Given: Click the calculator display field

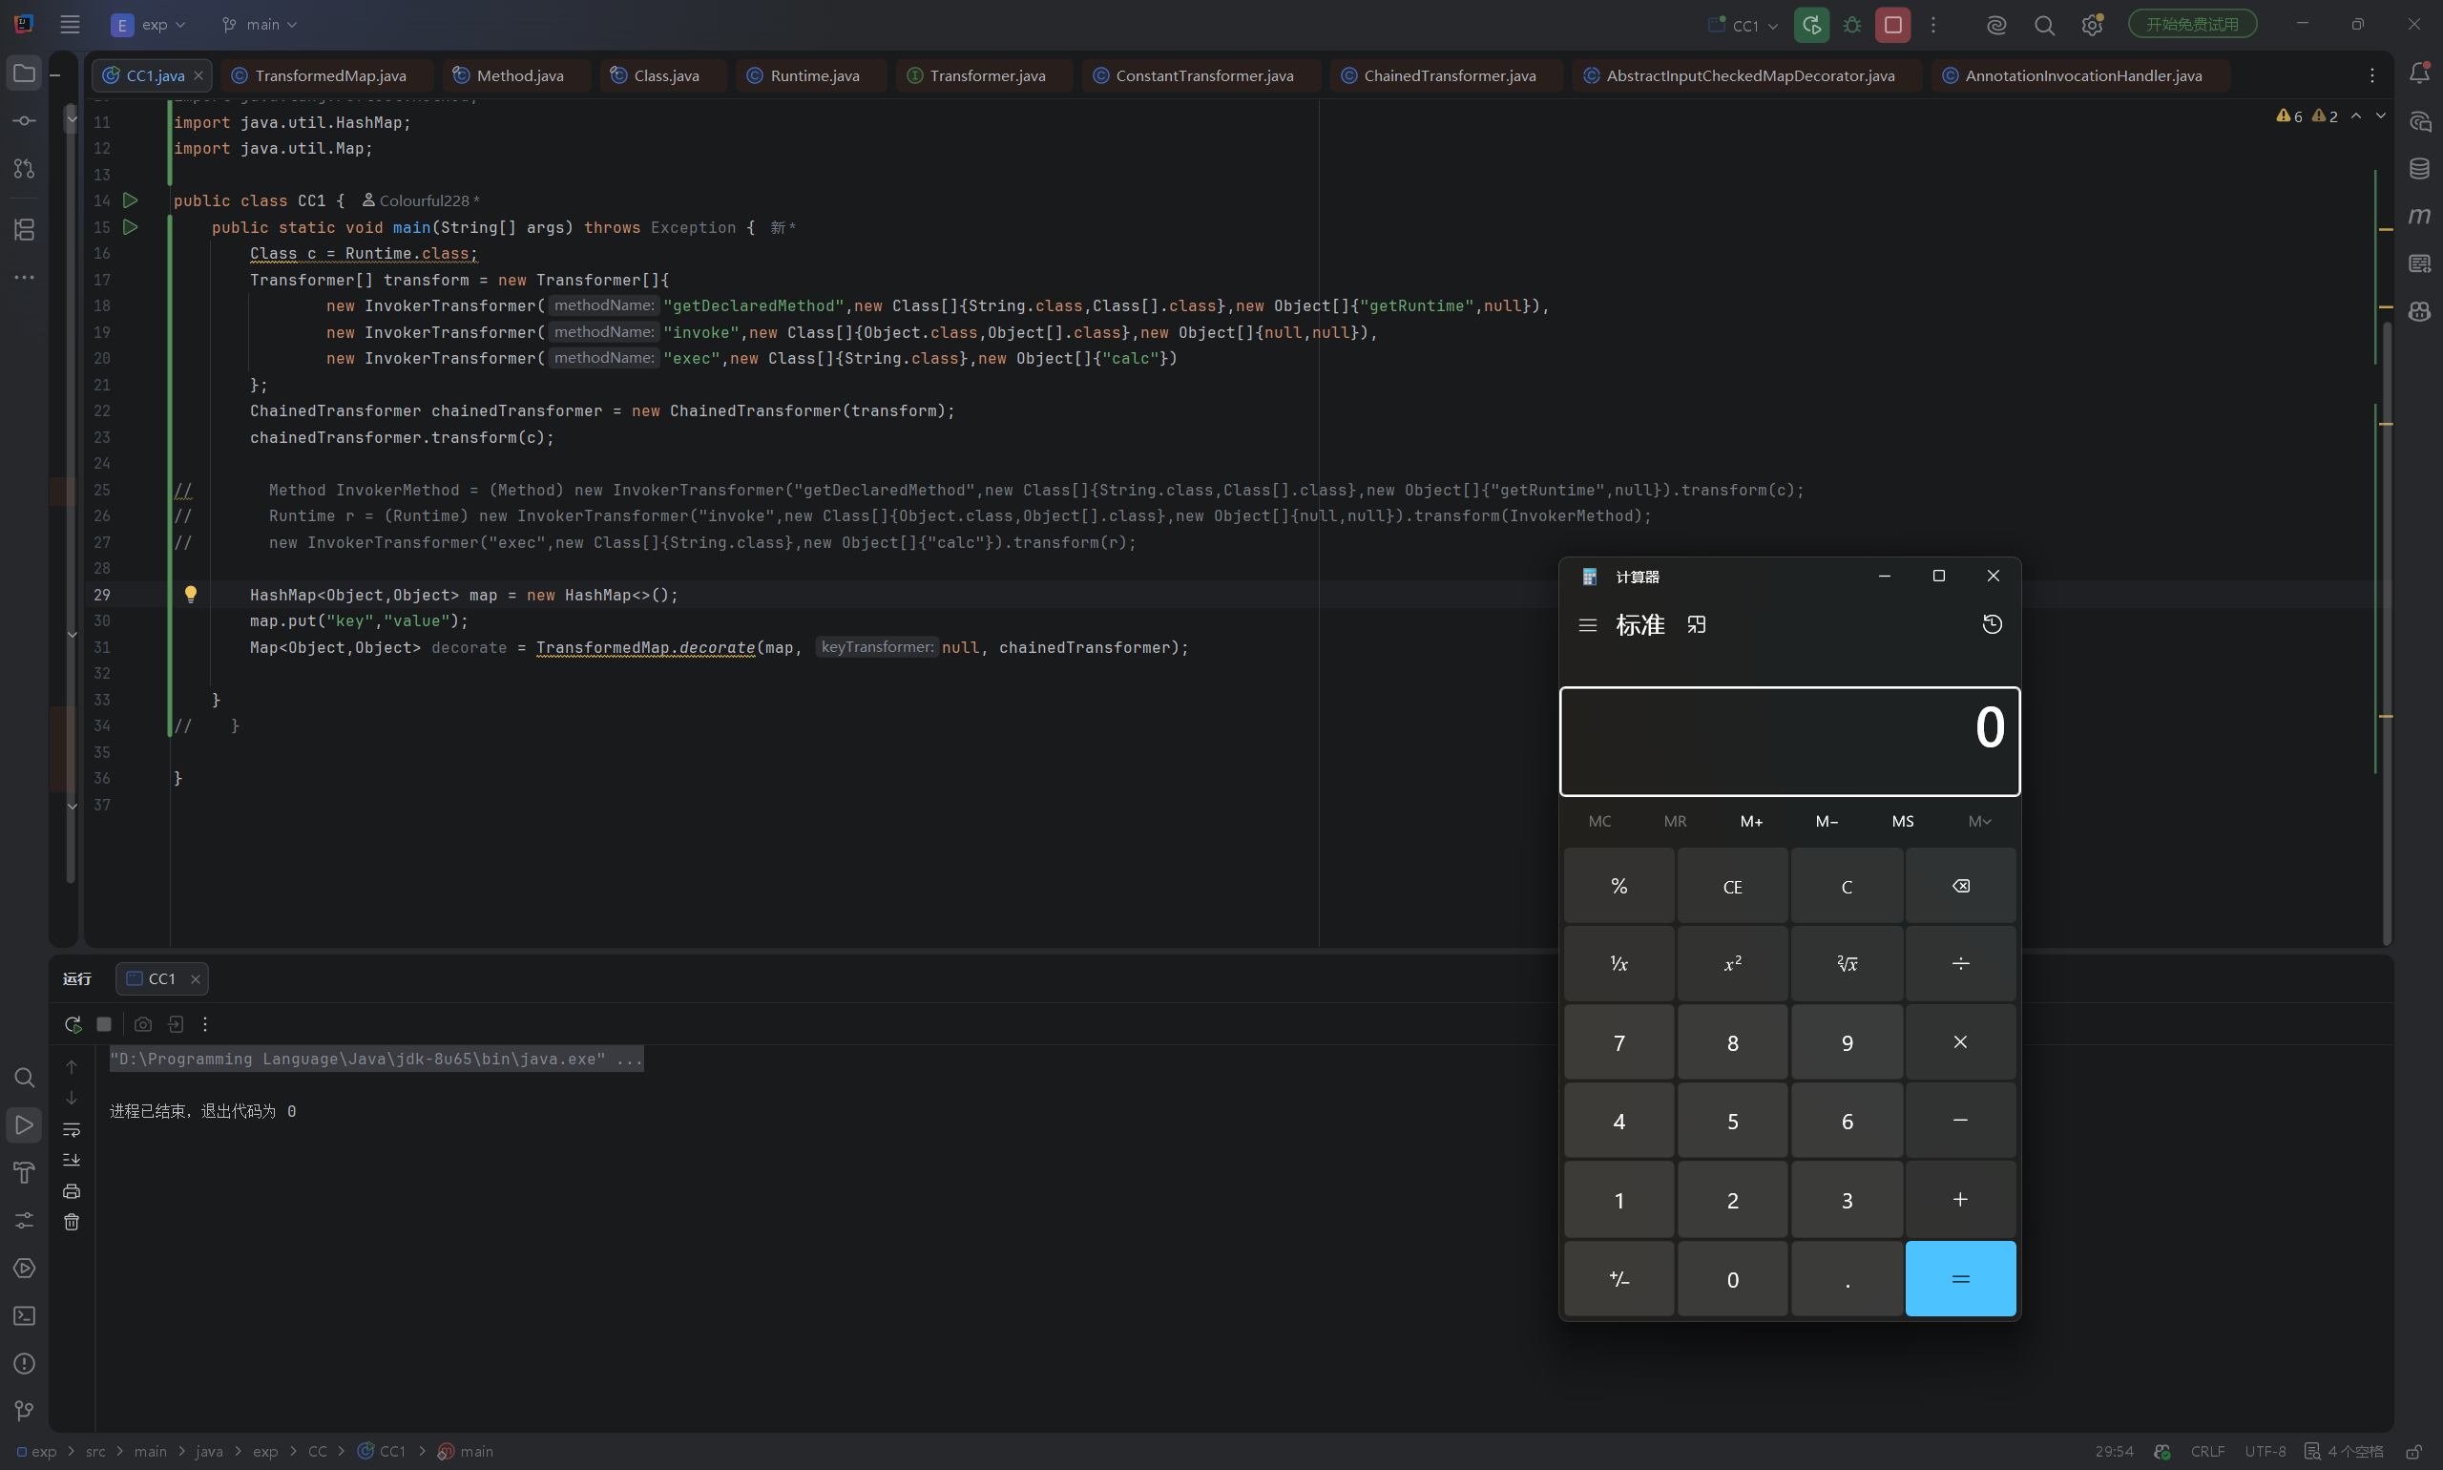Looking at the screenshot, I should pos(1789,741).
